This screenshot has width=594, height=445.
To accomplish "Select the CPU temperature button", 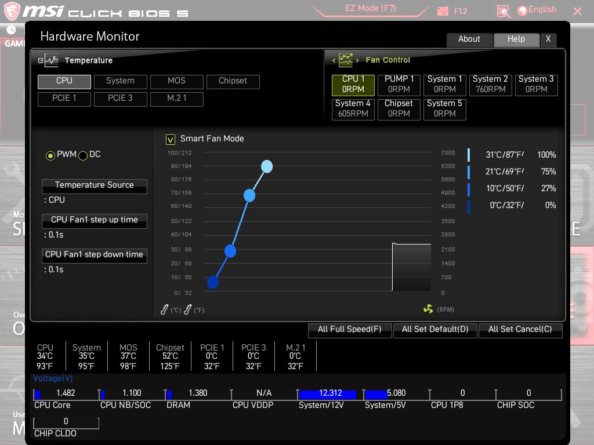I will pyautogui.click(x=64, y=81).
